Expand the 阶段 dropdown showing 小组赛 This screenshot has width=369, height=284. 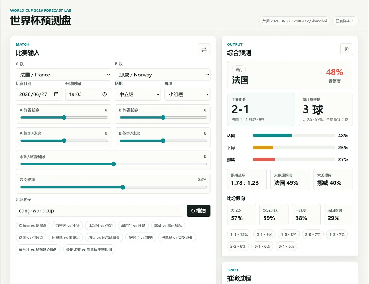point(187,94)
